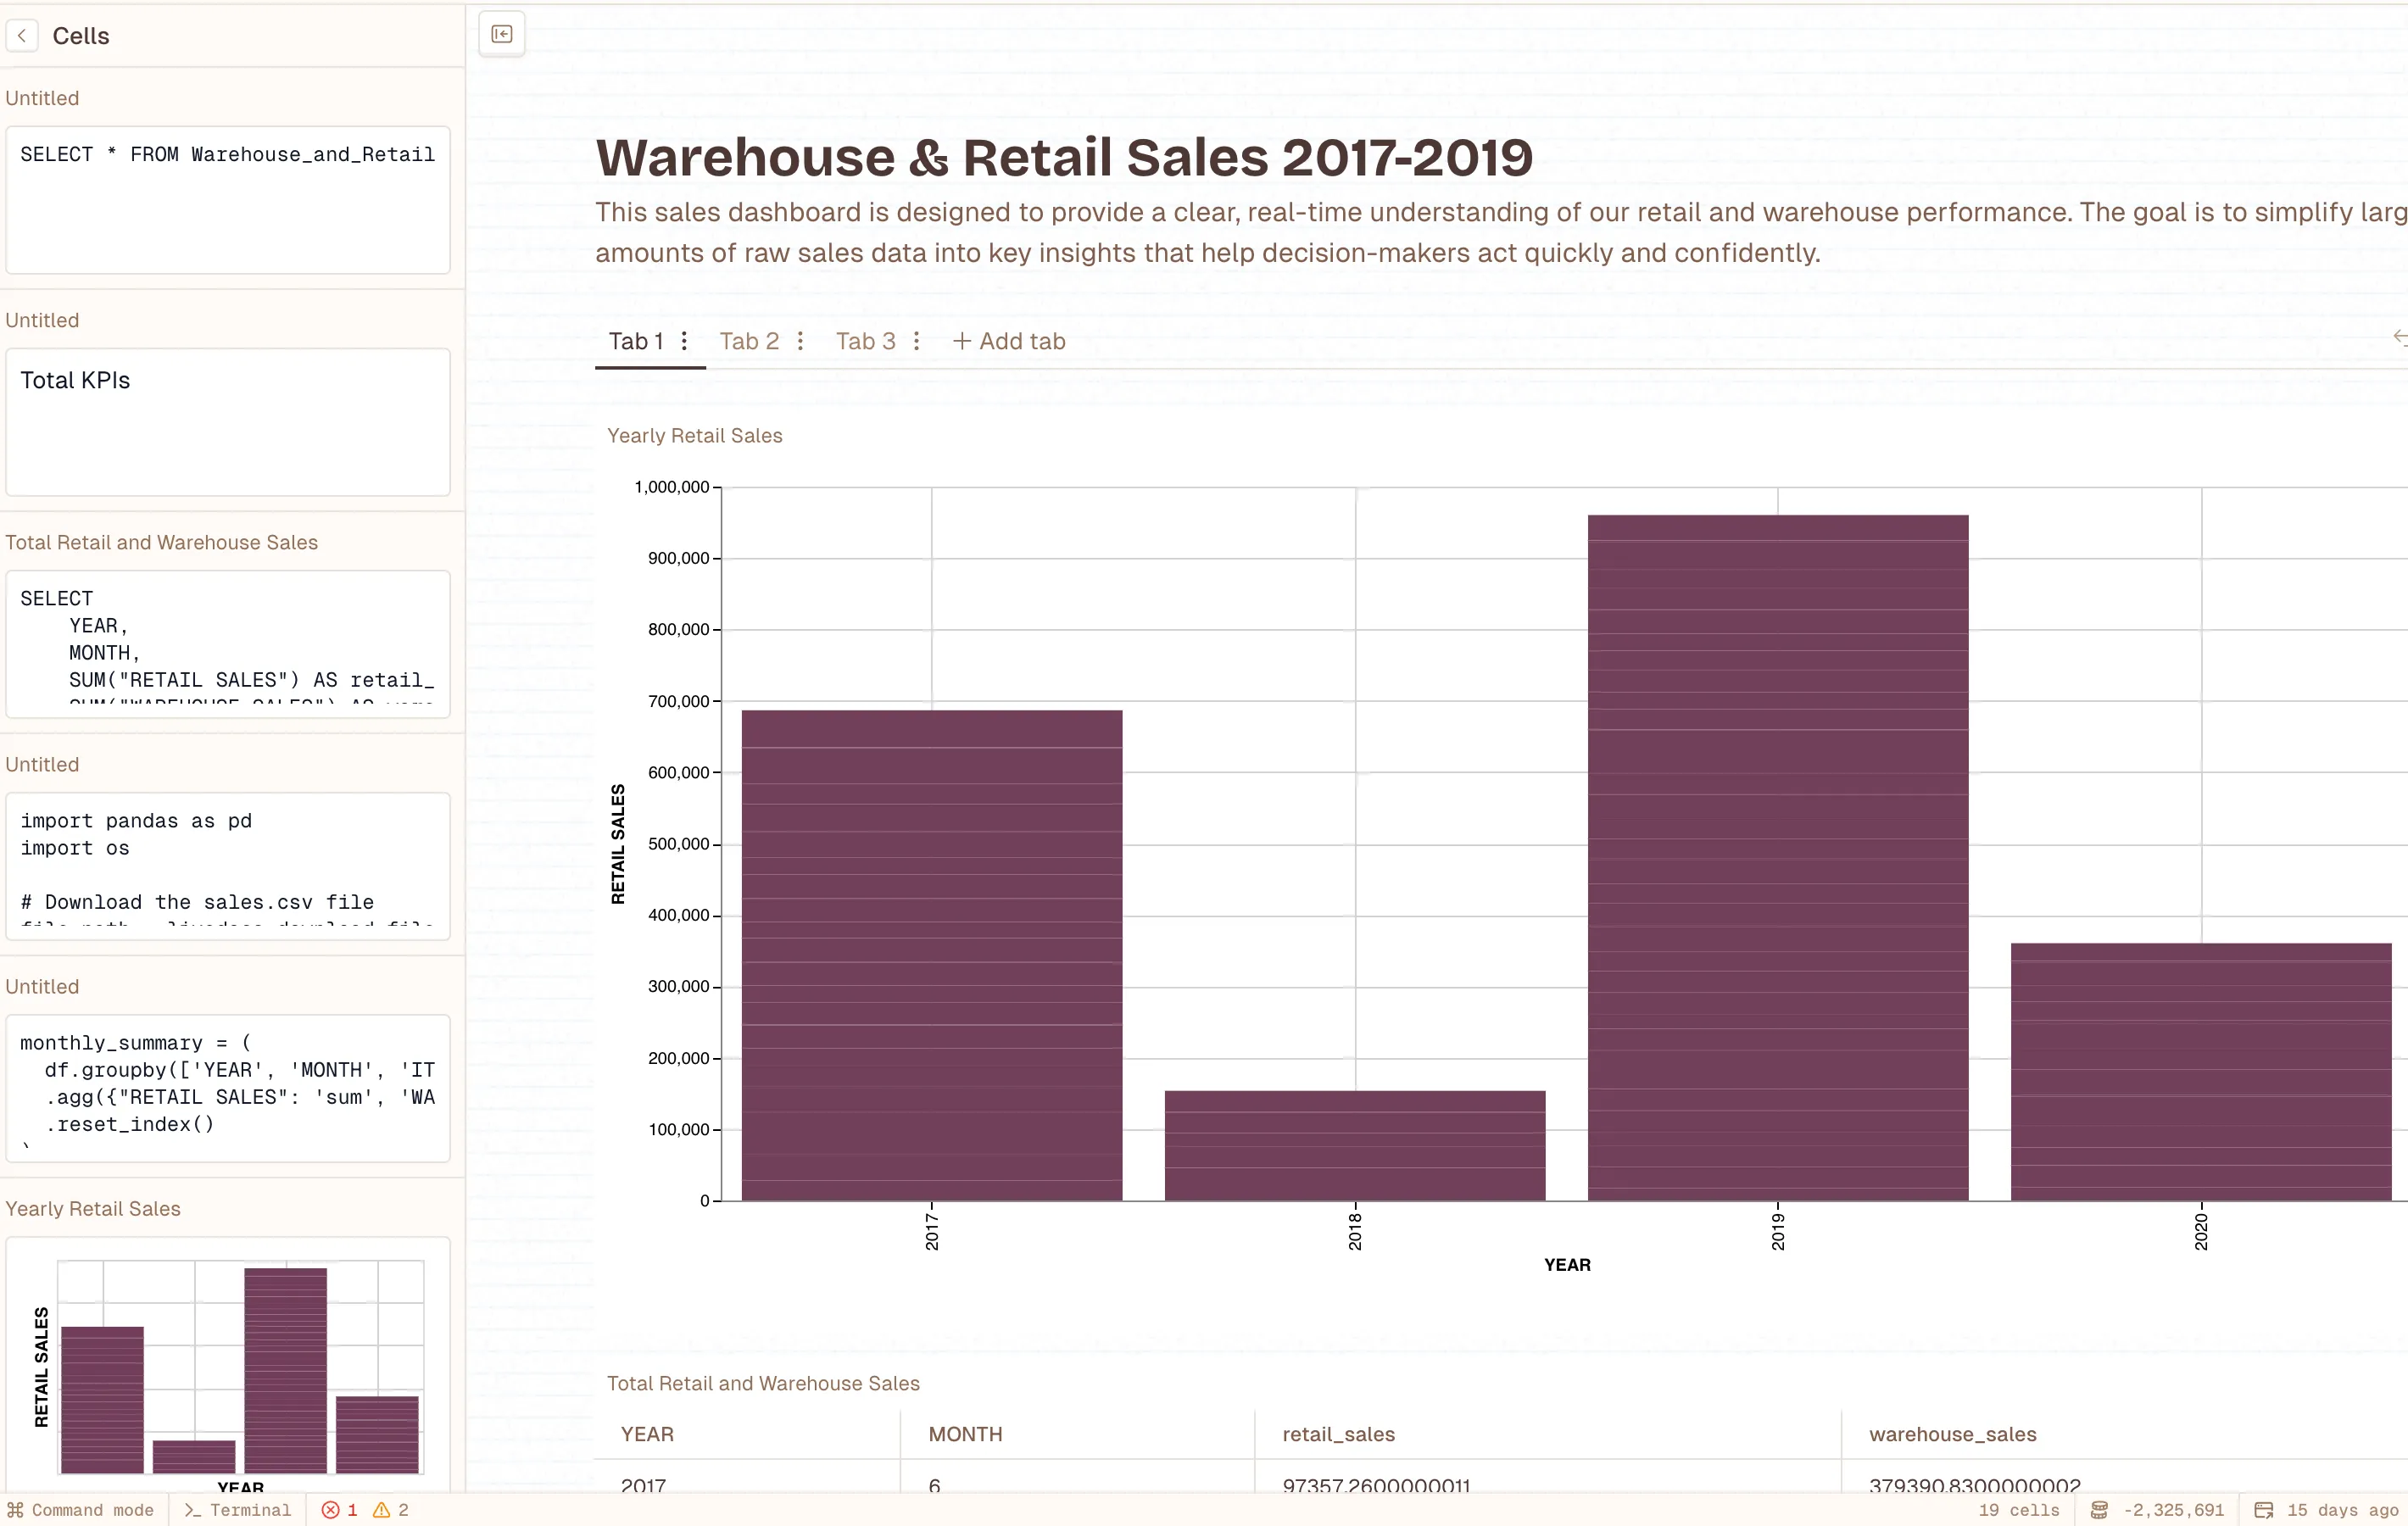Click the retail_sales column header

(1338, 1434)
